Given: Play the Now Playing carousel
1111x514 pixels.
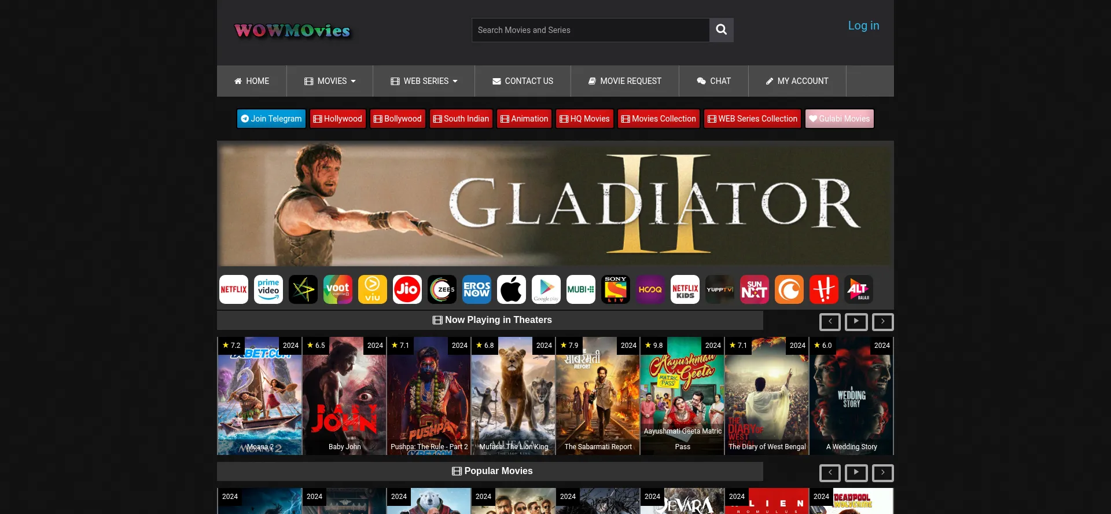Looking at the screenshot, I should click(856, 322).
